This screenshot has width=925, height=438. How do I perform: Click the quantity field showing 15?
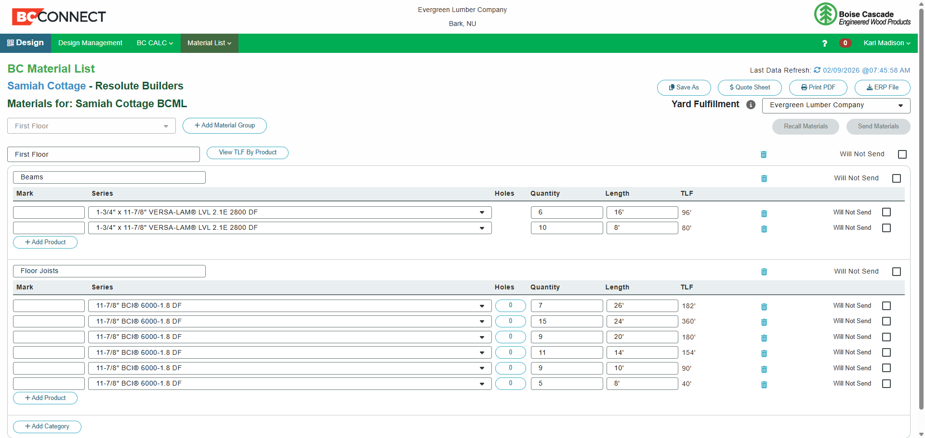click(567, 321)
